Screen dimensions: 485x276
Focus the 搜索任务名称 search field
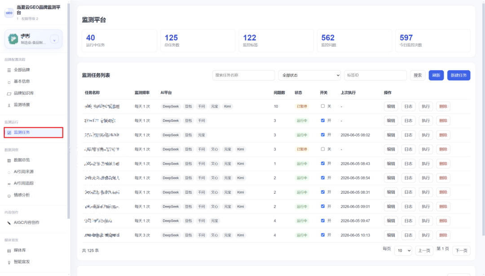(243, 75)
